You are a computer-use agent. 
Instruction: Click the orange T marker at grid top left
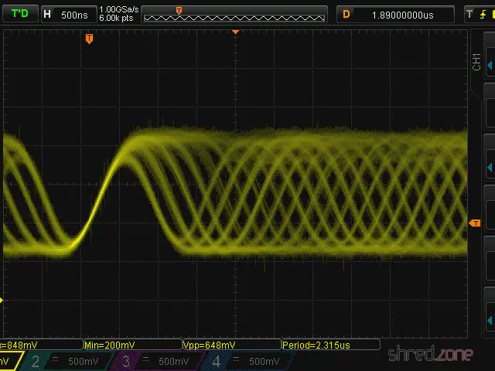pos(89,39)
